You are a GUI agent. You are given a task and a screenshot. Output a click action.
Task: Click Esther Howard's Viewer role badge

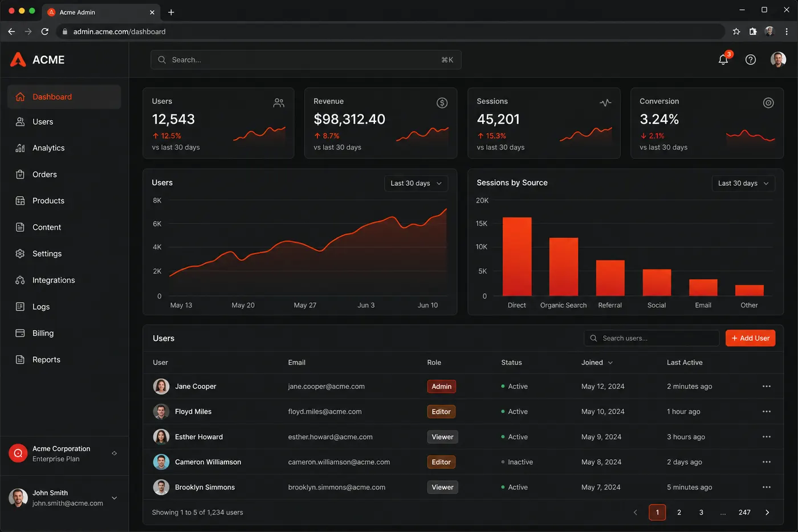(x=442, y=437)
